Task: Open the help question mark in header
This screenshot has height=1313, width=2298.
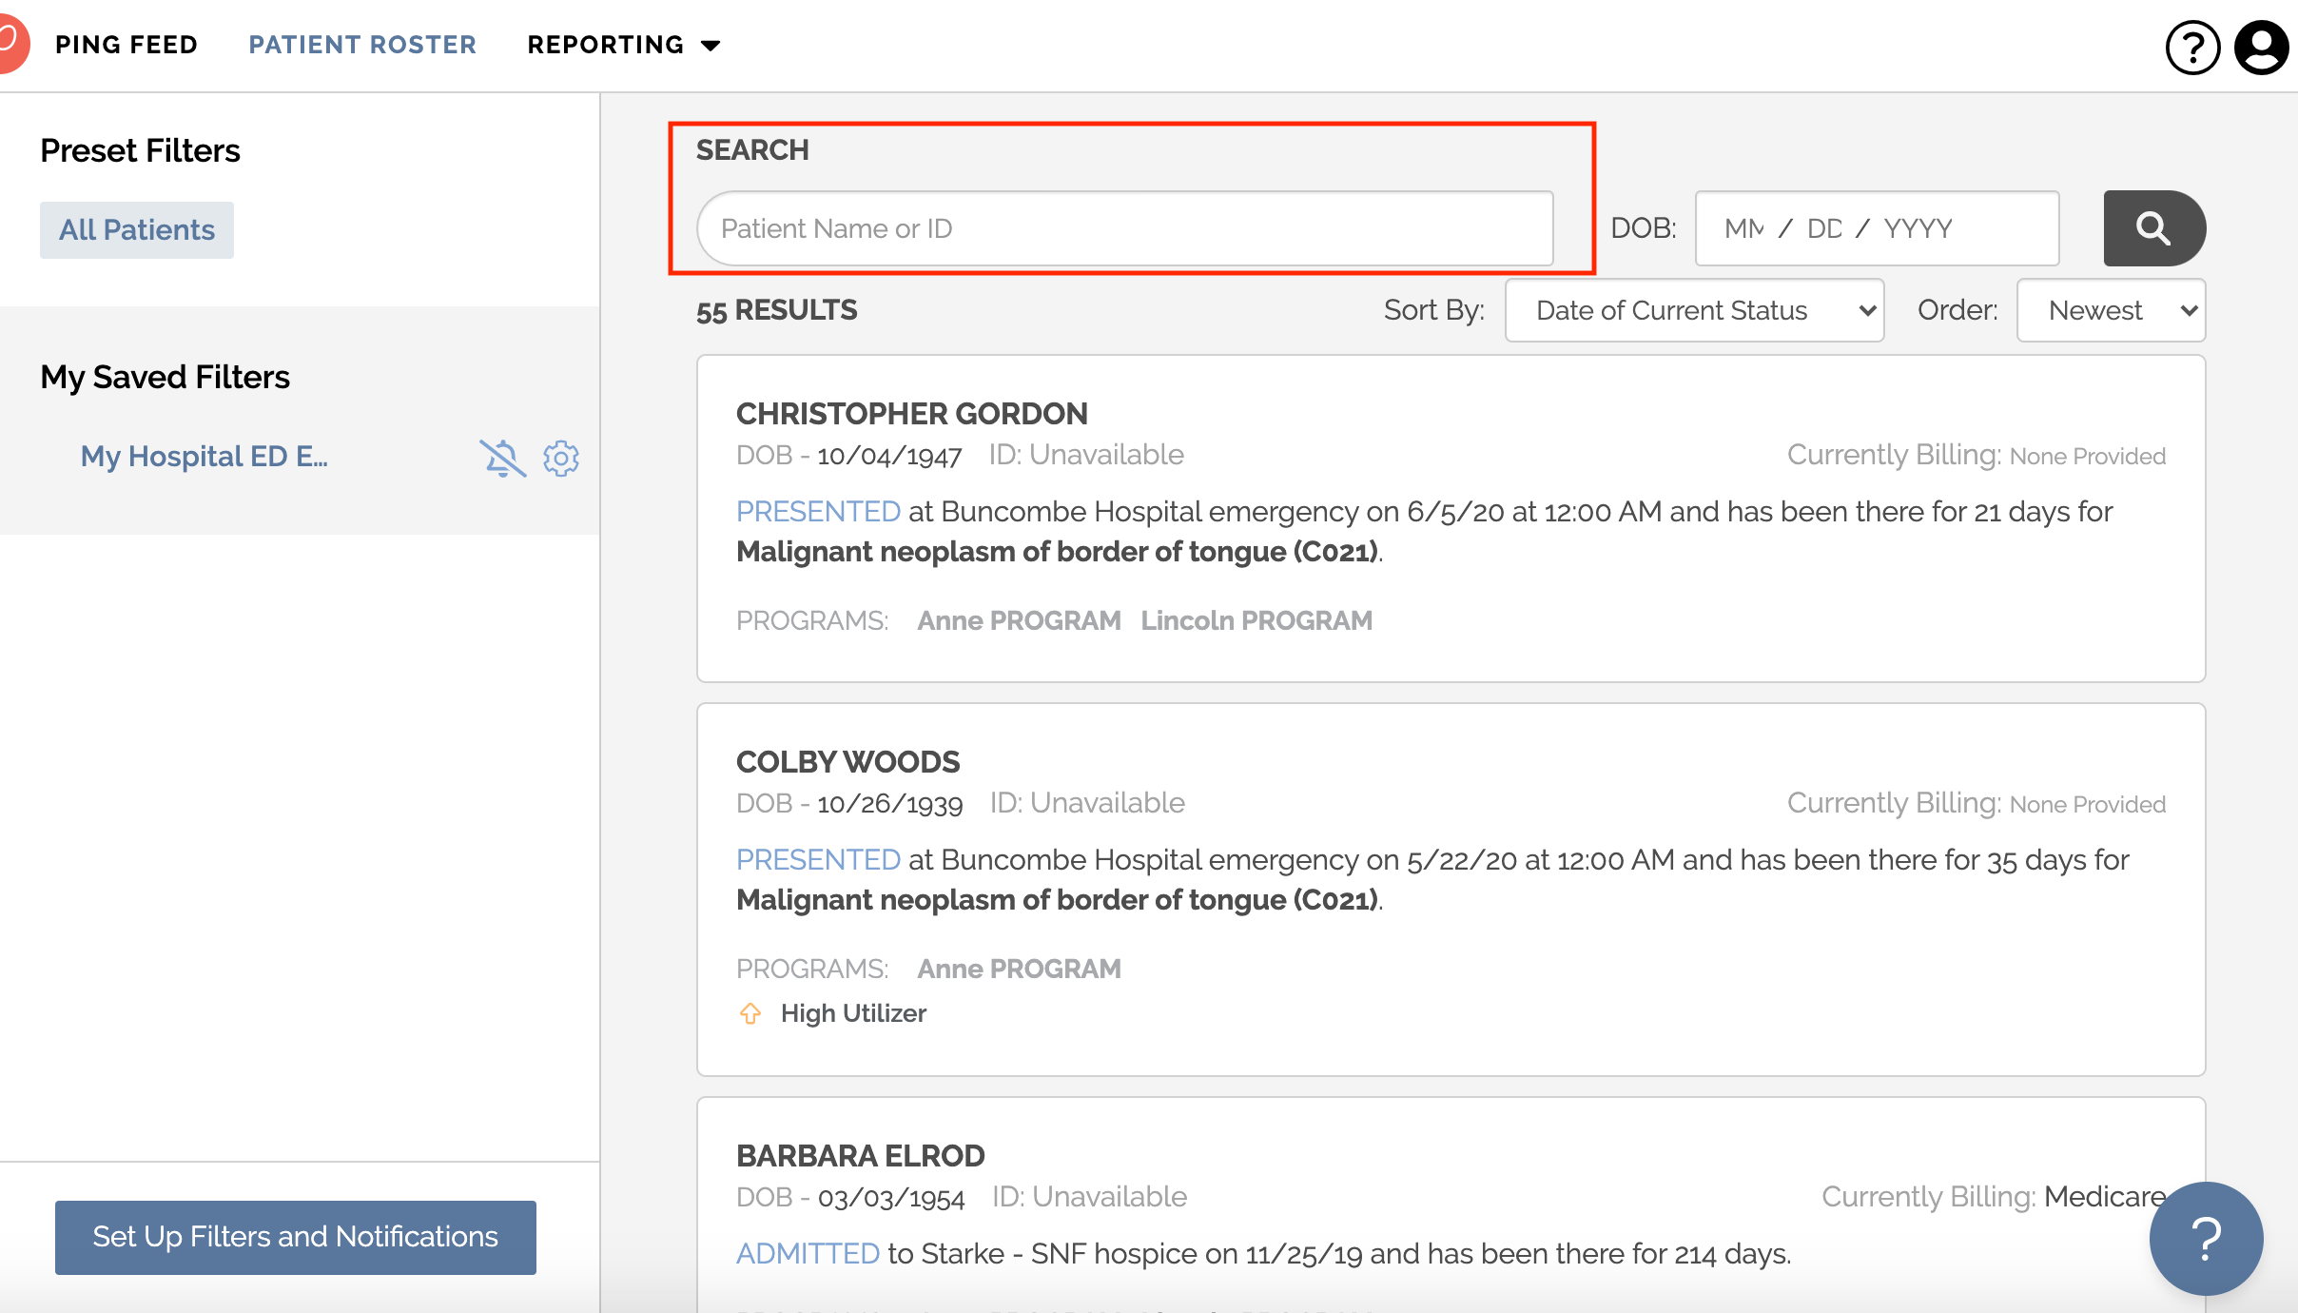Action: pyautogui.click(x=2192, y=47)
